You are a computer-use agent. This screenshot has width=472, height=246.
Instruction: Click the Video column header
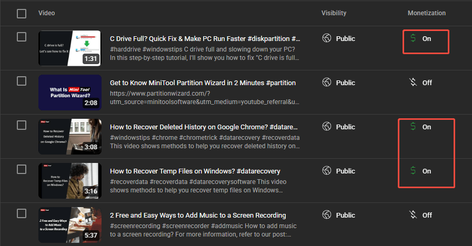pos(47,13)
